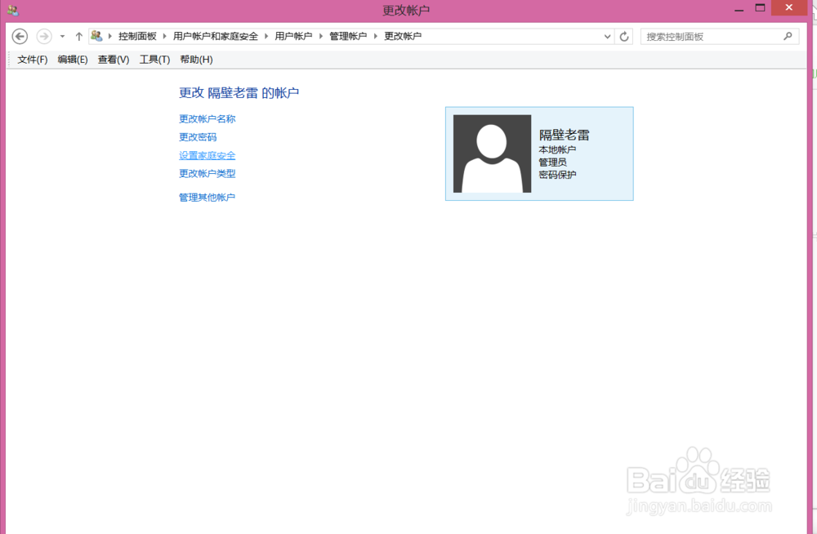Select 设置家庭安全

[207, 155]
